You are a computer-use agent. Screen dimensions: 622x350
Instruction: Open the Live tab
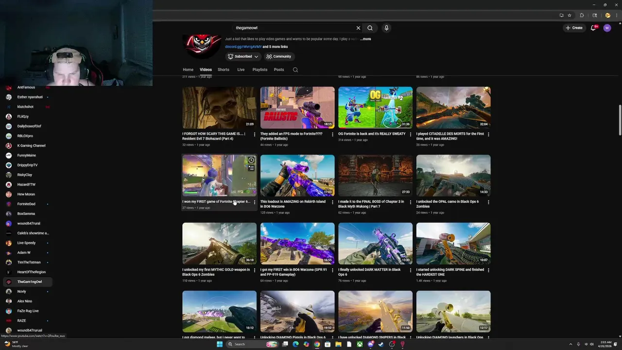(x=241, y=70)
